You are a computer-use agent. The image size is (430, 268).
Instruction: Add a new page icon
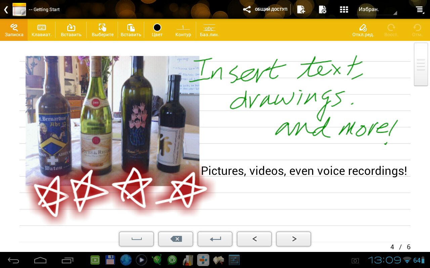coord(301,9)
